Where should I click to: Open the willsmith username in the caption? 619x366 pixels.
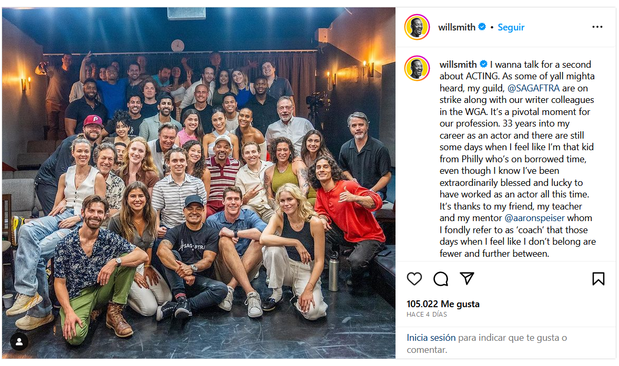(458, 64)
